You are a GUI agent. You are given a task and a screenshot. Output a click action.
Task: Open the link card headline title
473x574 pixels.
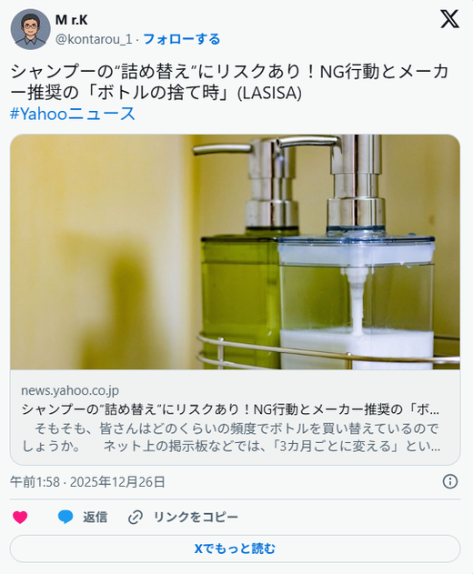[x=230, y=409]
